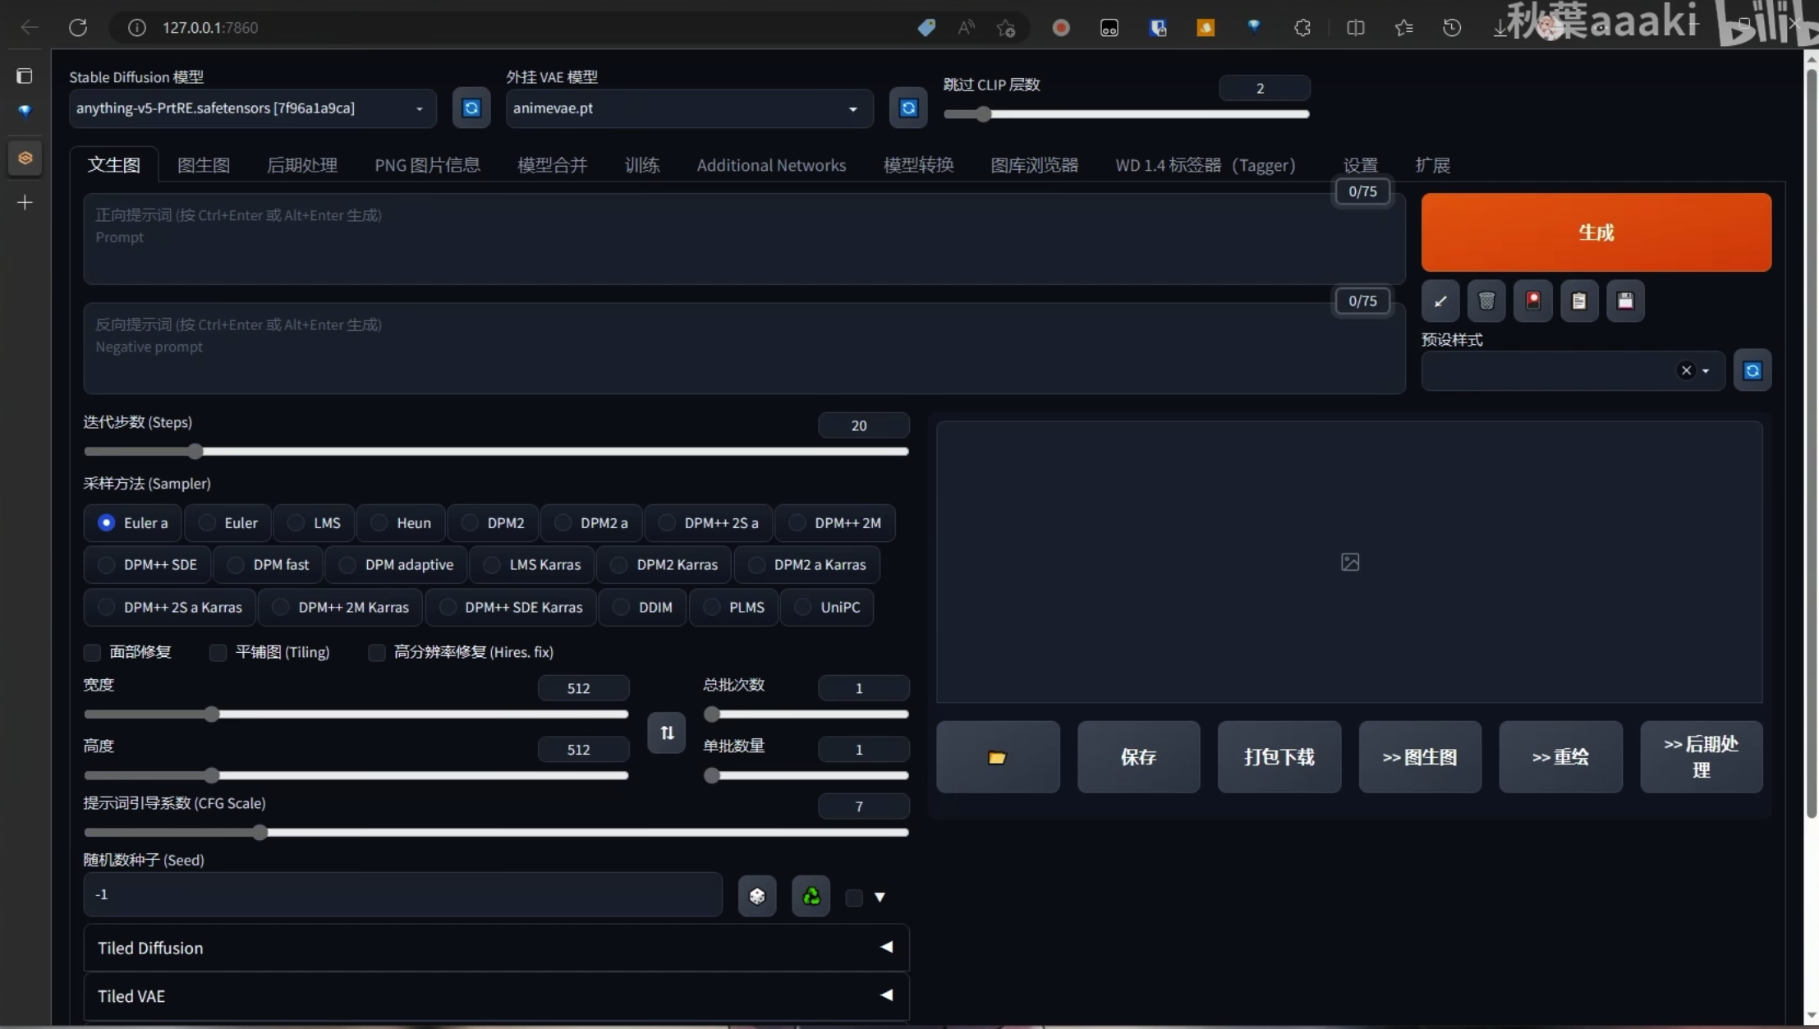Click the clipboard icon to apply styles

(x=1578, y=301)
